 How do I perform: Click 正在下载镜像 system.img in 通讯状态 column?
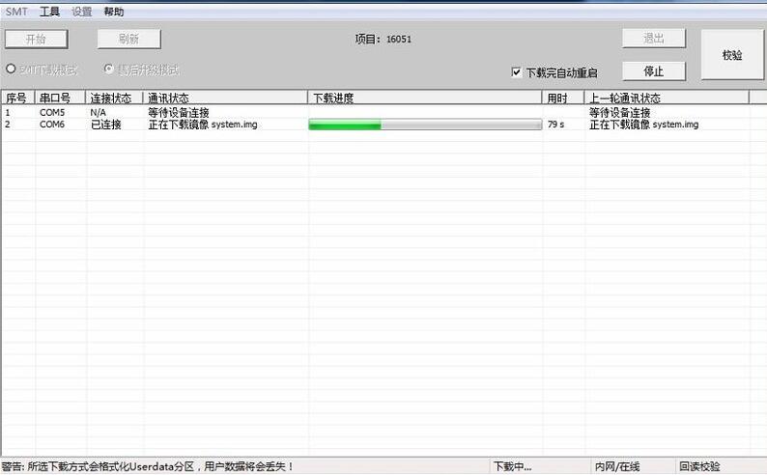[203, 125]
